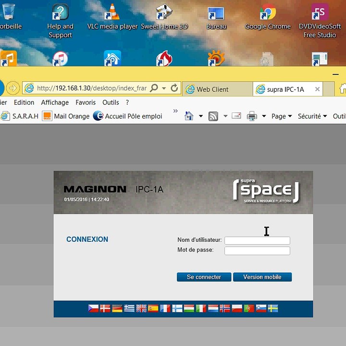
Task: Select the Polish flag language
Action: 237,308
